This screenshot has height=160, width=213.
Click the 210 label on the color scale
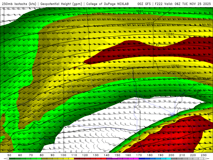[x=182, y=155]
